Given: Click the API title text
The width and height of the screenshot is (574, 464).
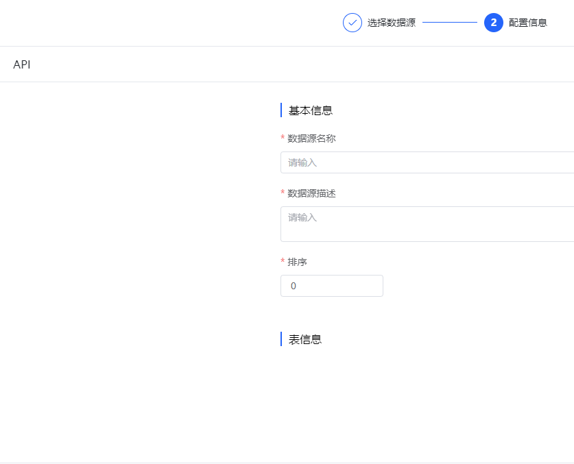Looking at the screenshot, I should click(22, 64).
